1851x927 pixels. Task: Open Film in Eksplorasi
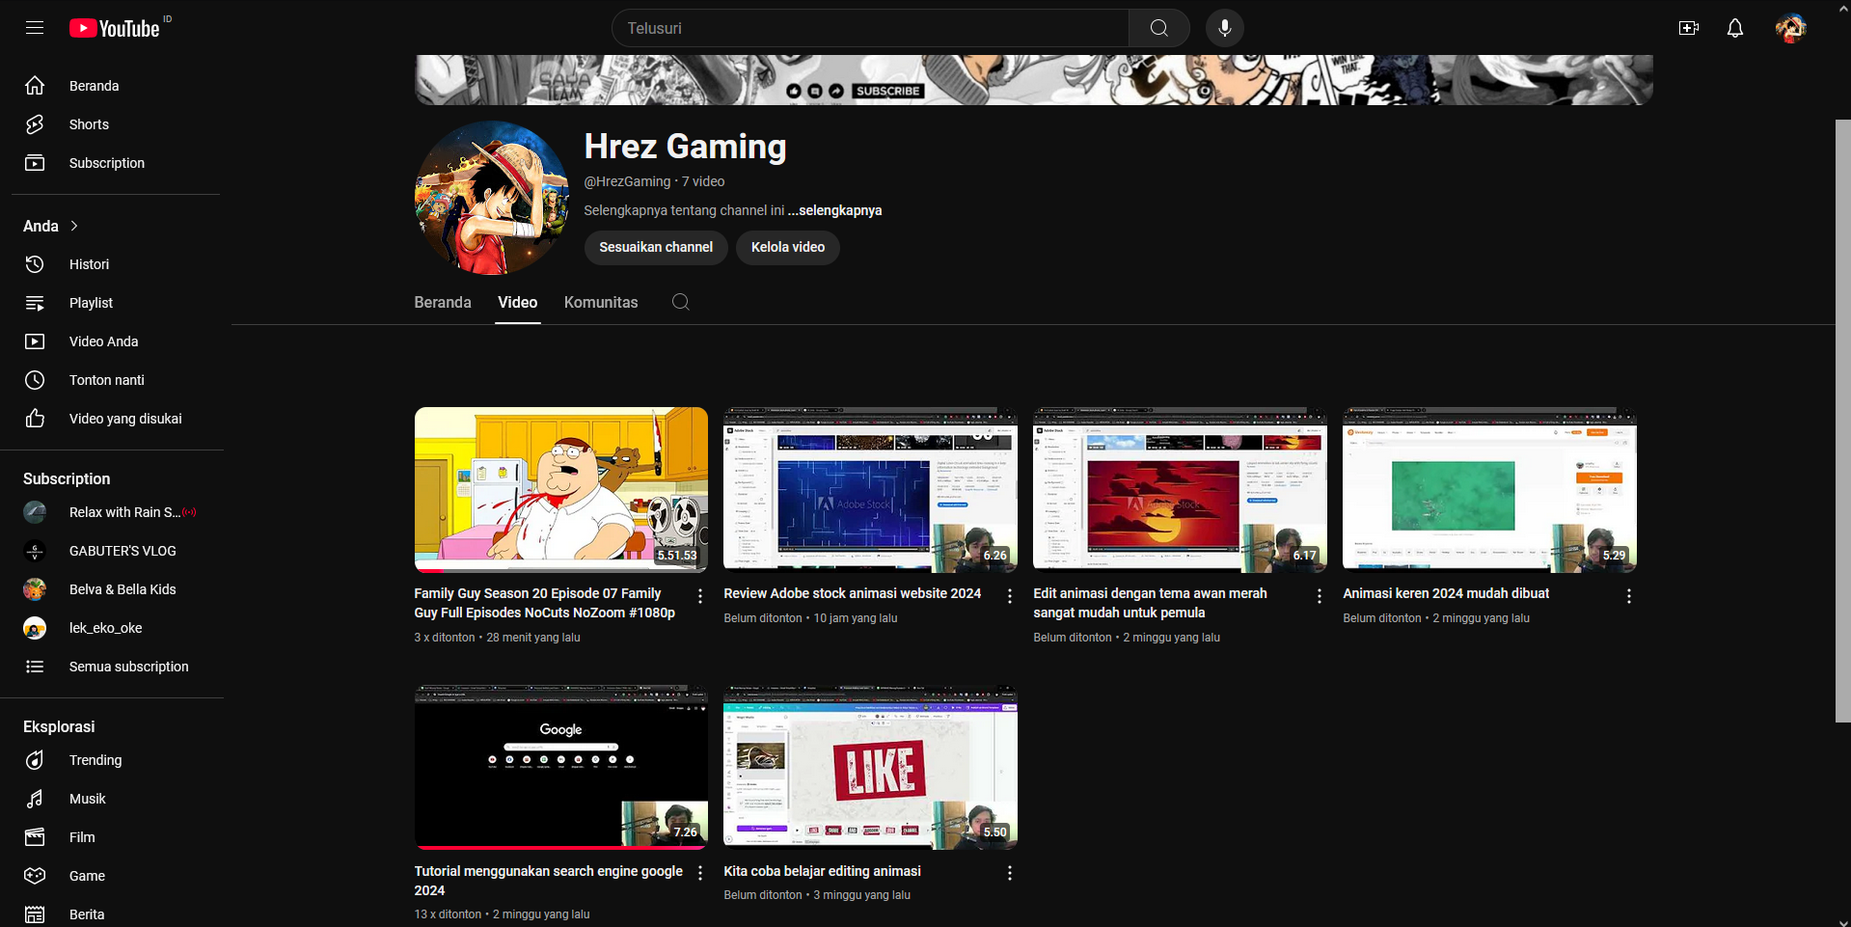point(116,837)
